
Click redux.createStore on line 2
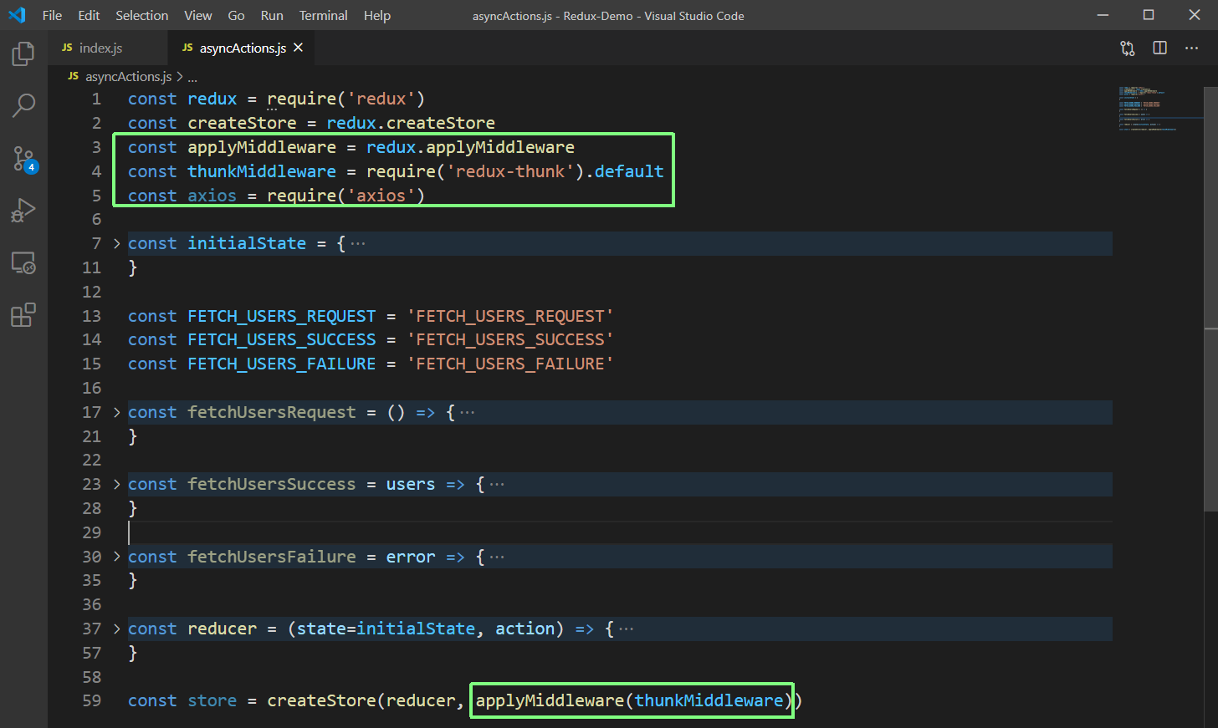click(411, 123)
